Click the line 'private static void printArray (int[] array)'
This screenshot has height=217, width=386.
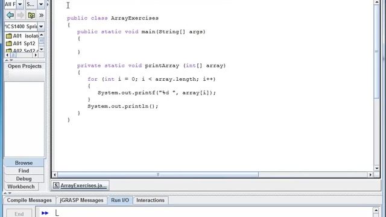151,66
